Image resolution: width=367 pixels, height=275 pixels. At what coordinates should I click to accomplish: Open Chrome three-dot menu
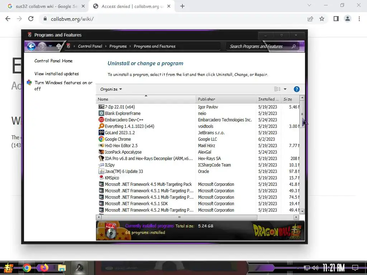[x=359, y=19]
